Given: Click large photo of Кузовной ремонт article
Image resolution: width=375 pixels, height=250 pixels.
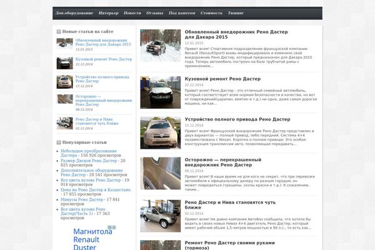Looking at the screenshot, I should (161, 92).
